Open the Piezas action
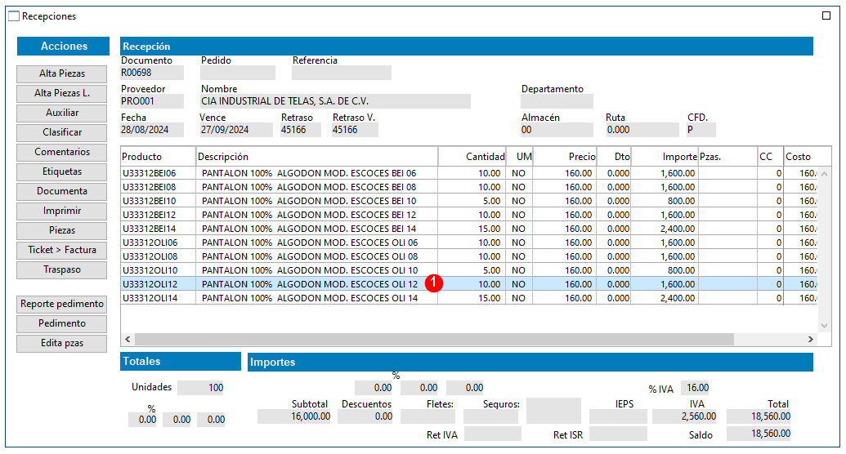The width and height of the screenshot is (846, 454). pyautogui.click(x=62, y=230)
